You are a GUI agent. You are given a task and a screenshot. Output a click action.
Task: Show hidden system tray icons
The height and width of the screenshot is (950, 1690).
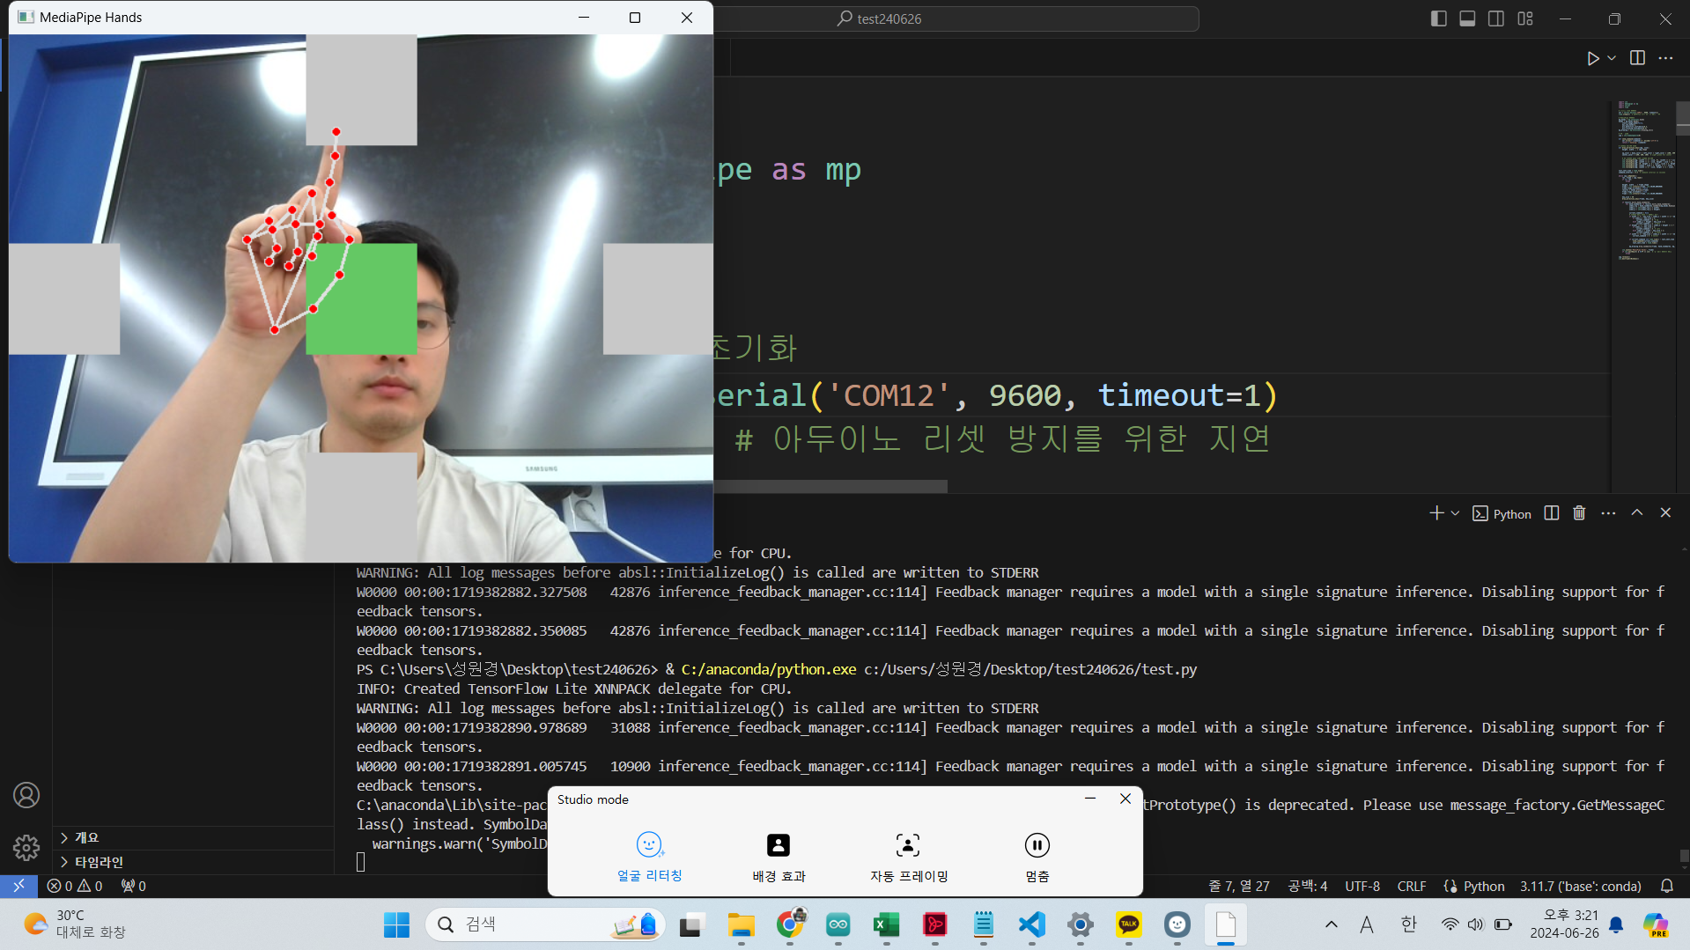click(x=1331, y=924)
